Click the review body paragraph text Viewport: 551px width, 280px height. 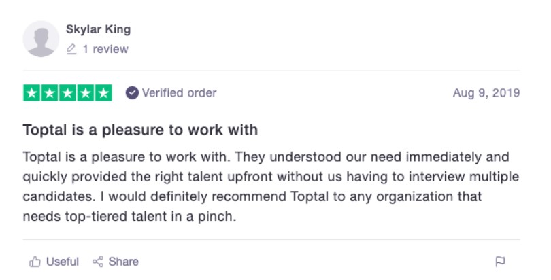[271, 187]
